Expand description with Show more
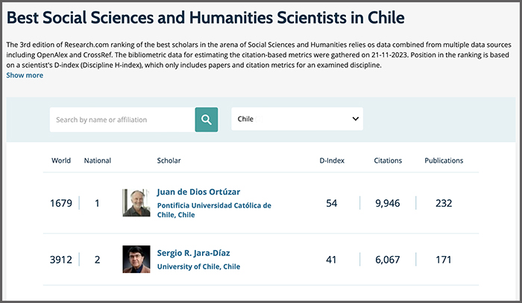The height and width of the screenshot is (303, 522). [25, 75]
